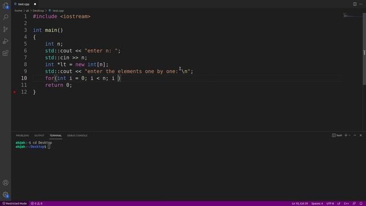
Task: Click the notifications bell in status bar
Action: pos(361,204)
